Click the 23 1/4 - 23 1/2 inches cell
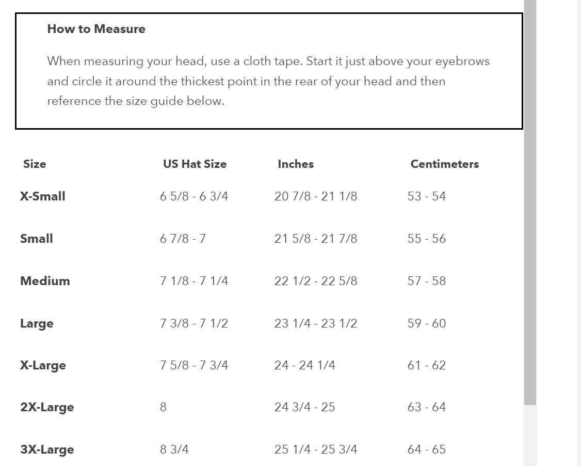This screenshot has width=581, height=466. coord(316,323)
